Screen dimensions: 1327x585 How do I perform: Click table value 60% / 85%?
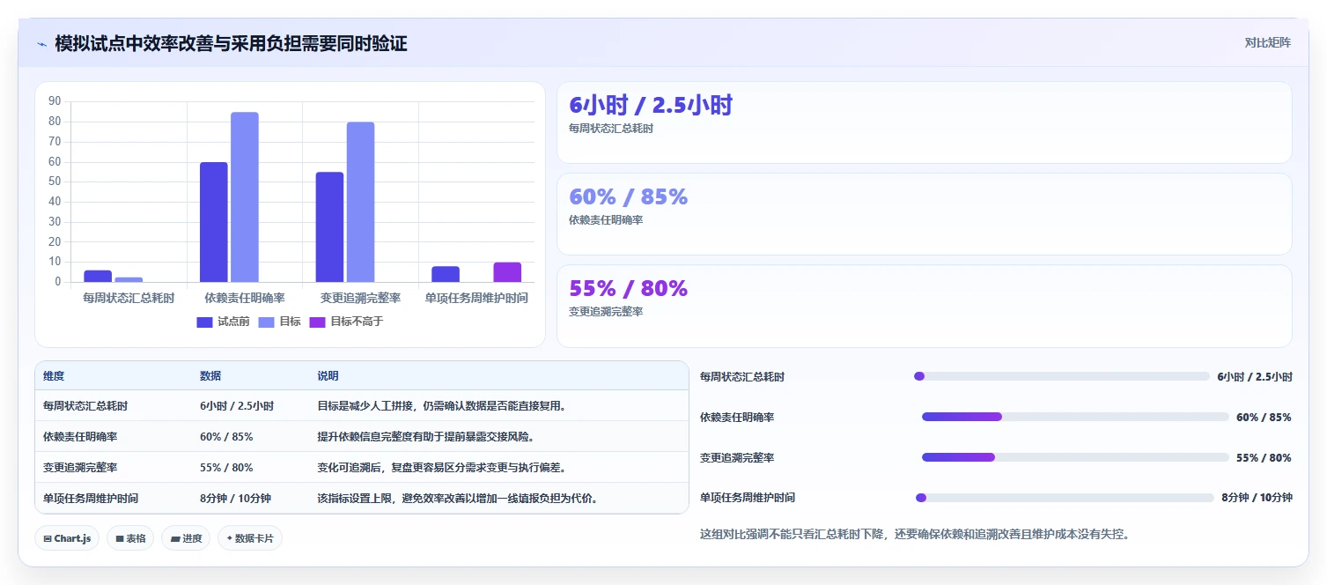click(x=226, y=437)
